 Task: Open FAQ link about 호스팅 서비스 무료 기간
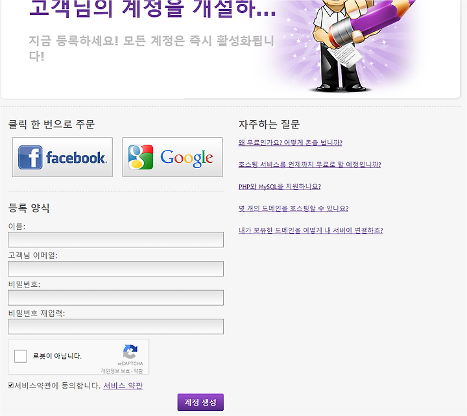pos(310,164)
